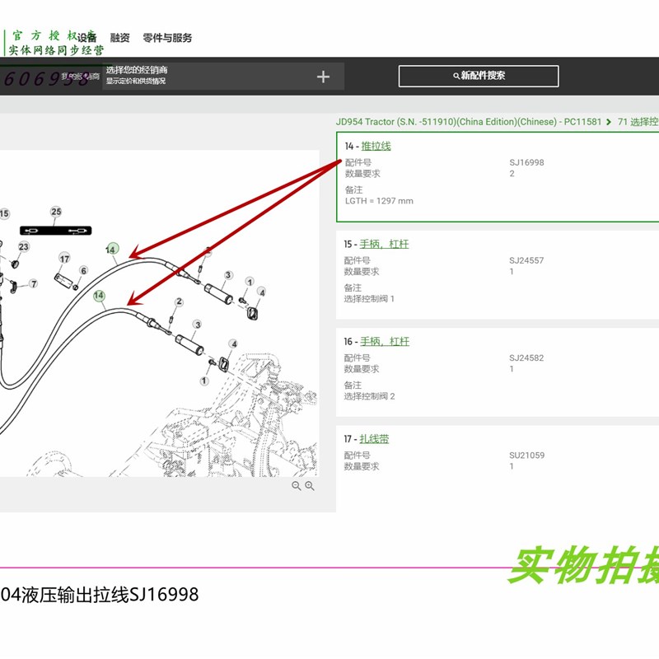Select callout 17 in the diagram

click(64, 259)
